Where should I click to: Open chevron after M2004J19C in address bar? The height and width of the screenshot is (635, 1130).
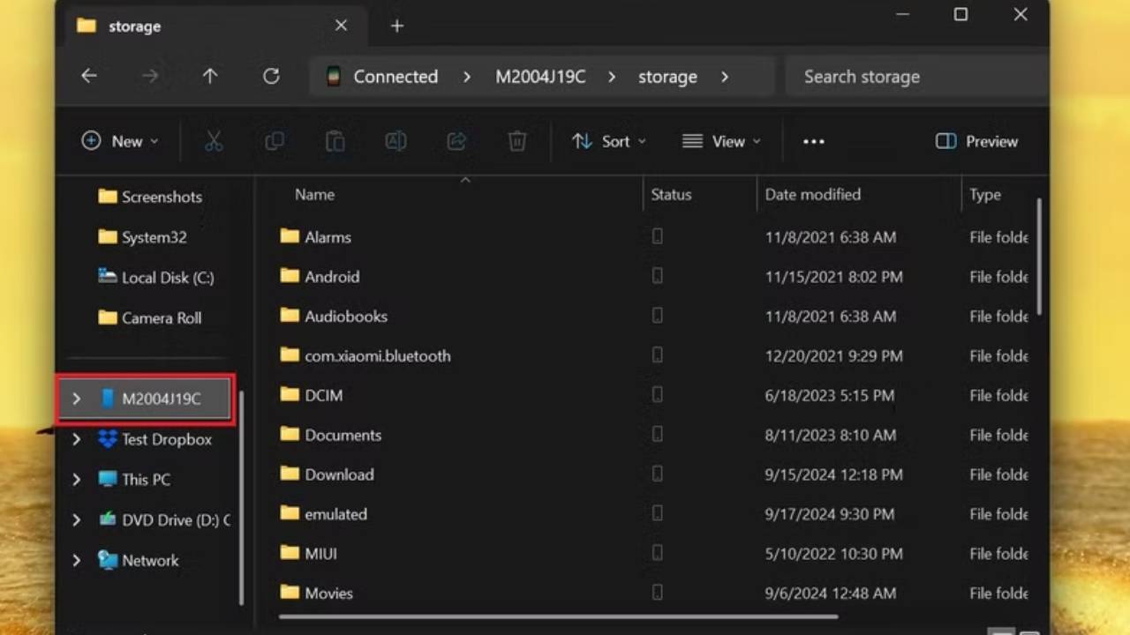(612, 77)
